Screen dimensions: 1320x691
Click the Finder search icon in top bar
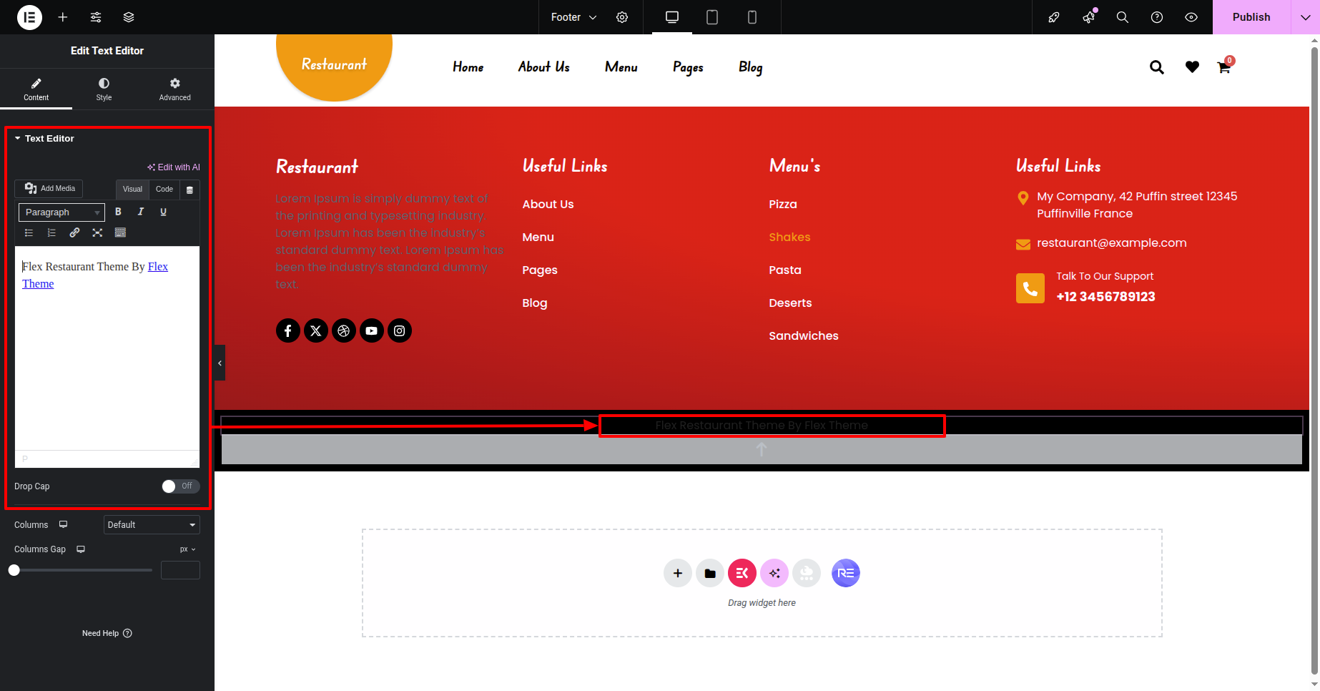[1122, 17]
